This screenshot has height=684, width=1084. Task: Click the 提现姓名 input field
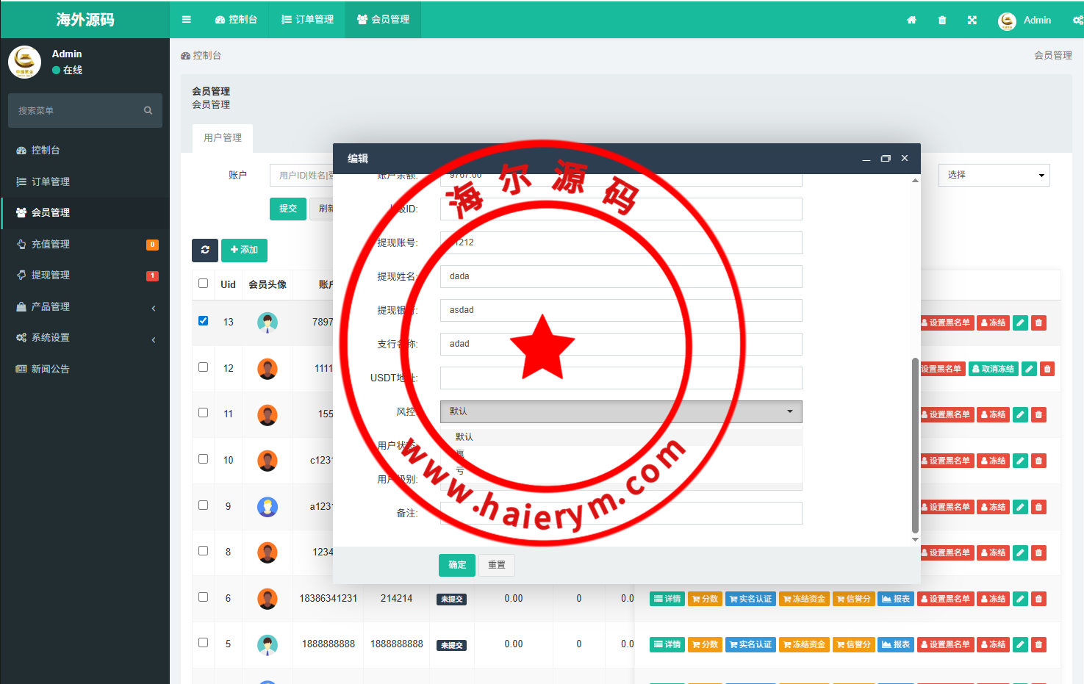tap(621, 276)
